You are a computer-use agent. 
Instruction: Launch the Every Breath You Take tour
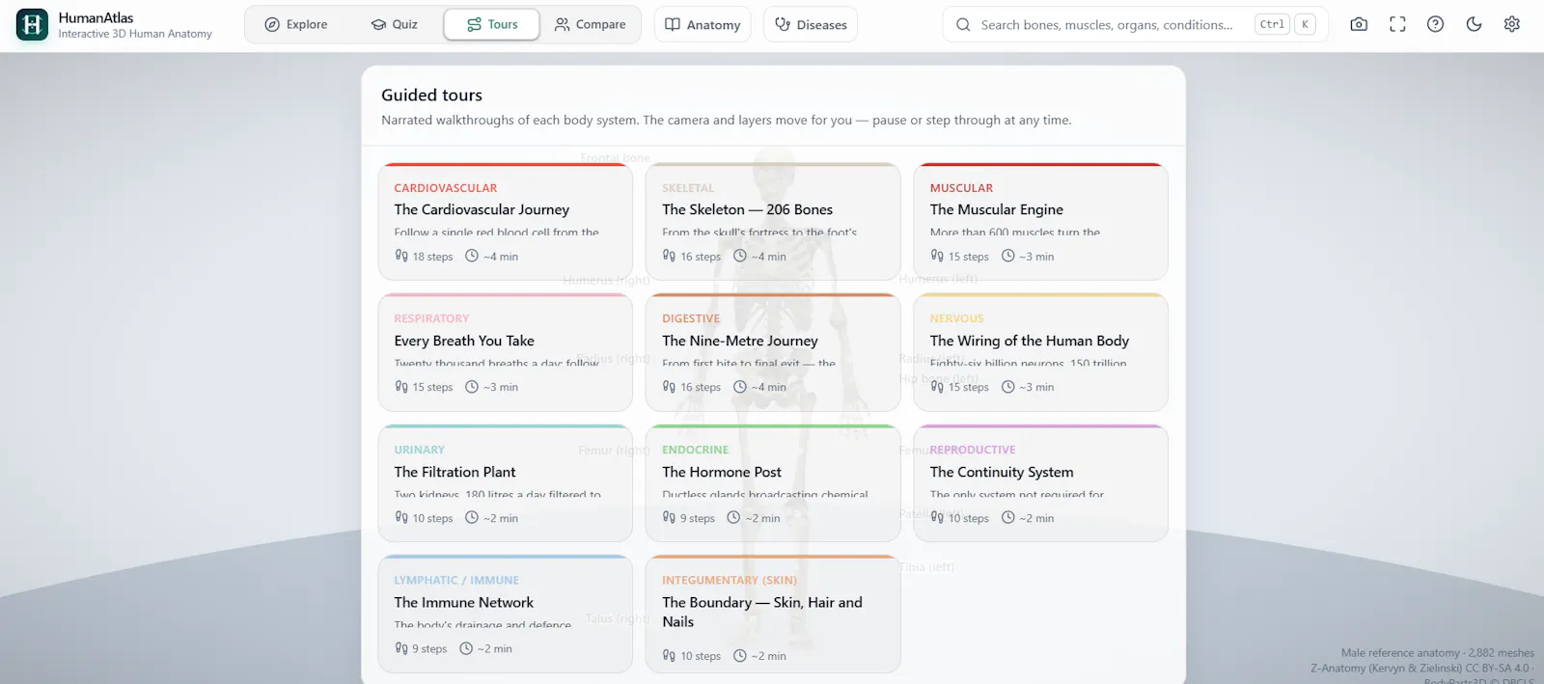(506, 352)
